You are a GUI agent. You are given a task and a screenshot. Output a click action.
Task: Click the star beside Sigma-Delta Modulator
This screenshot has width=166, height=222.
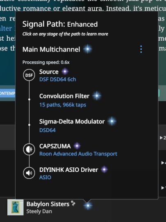click(x=112, y=121)
